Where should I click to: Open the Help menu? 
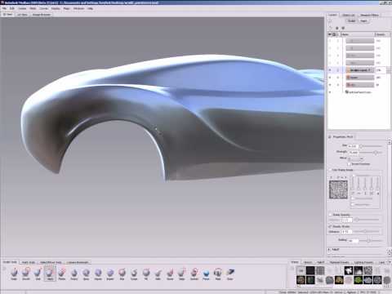click(x=91, y=9)
